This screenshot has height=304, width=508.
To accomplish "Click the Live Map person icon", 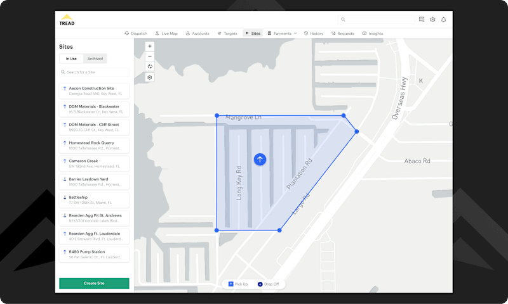I will 157,34.
